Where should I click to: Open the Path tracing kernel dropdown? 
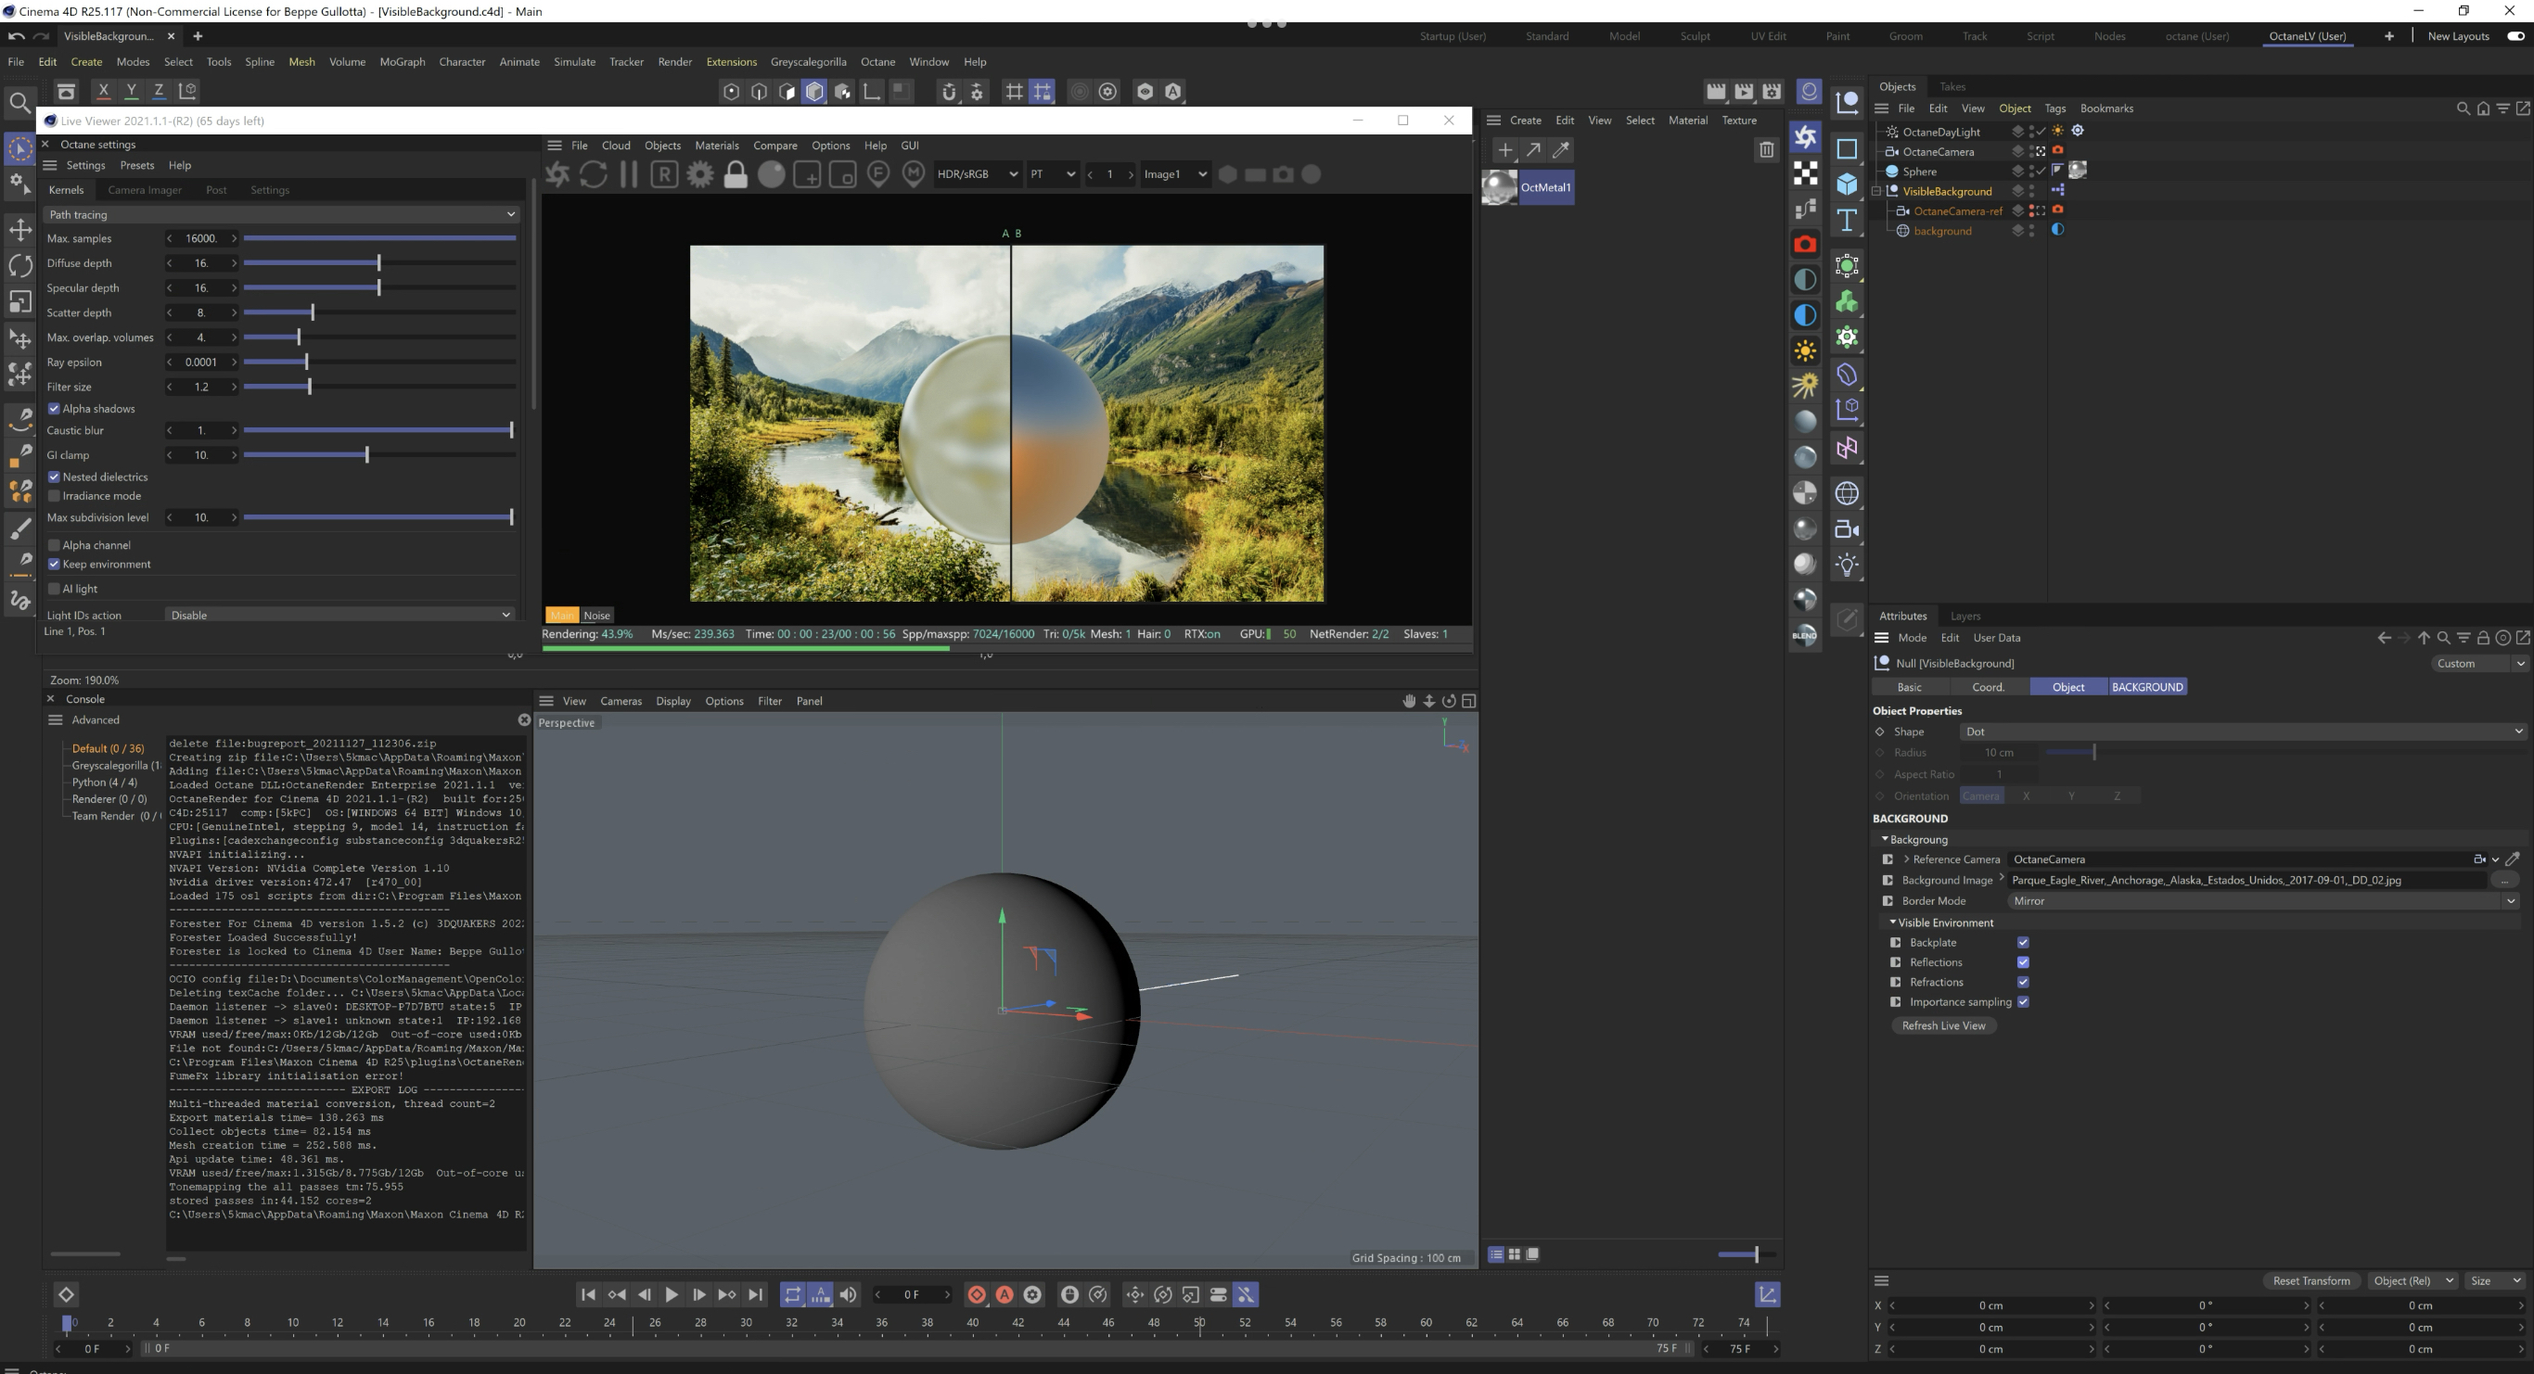(281, 214)
